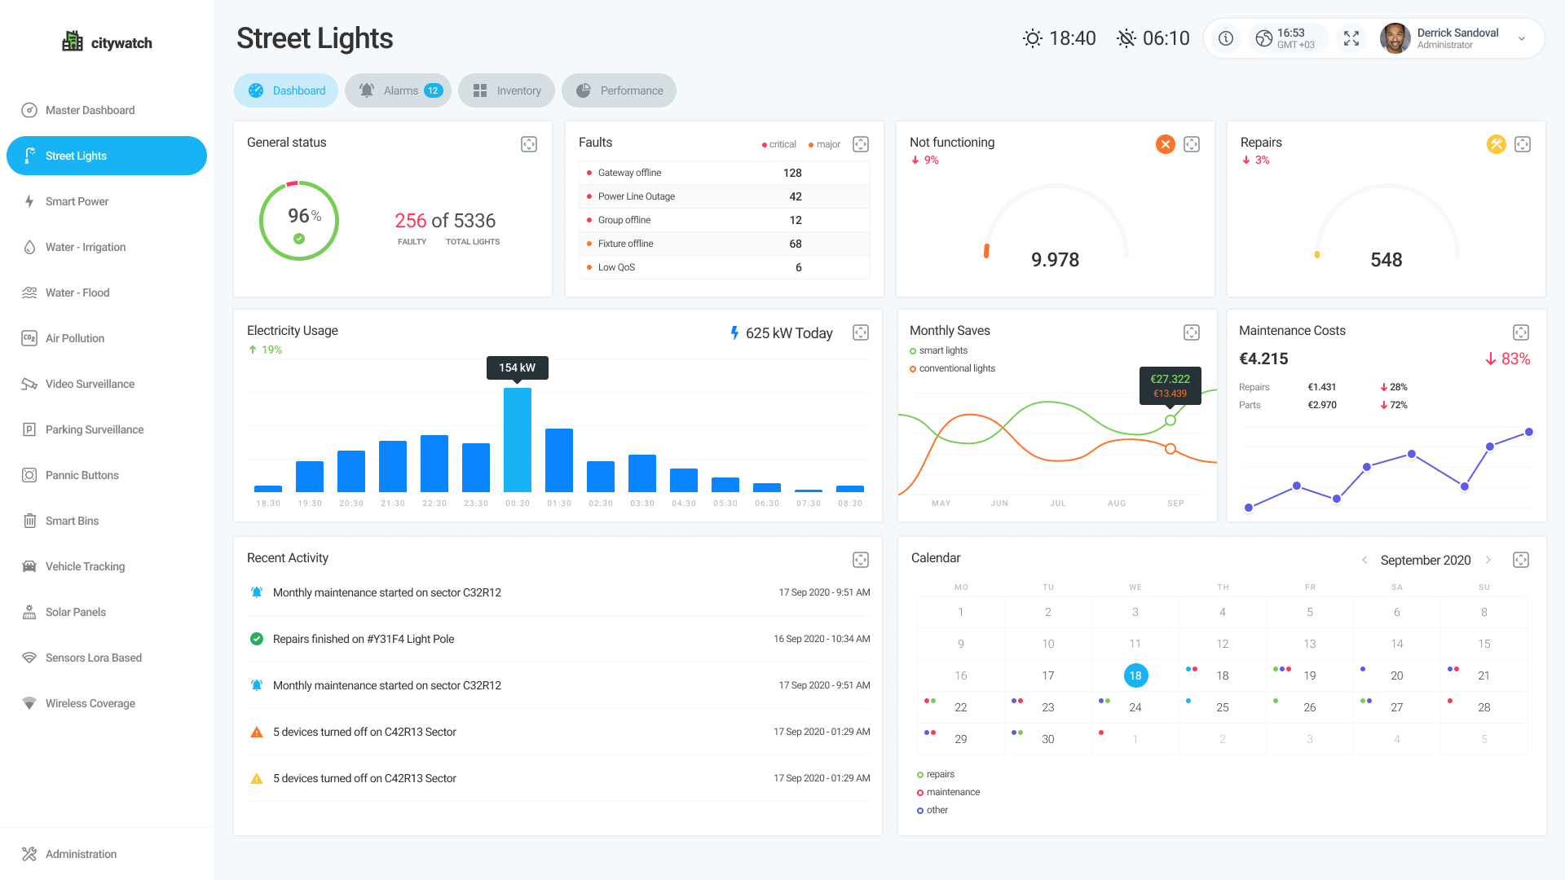Viewport: 1565px width, 880px height.
Task: Open the Vehicle Tracking section
Action: coord(30,566)
